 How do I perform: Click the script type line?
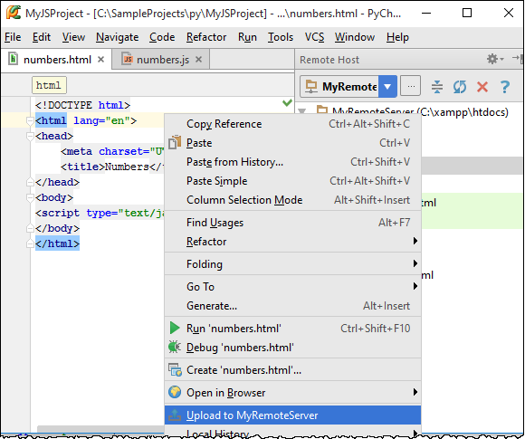point(100,213)
